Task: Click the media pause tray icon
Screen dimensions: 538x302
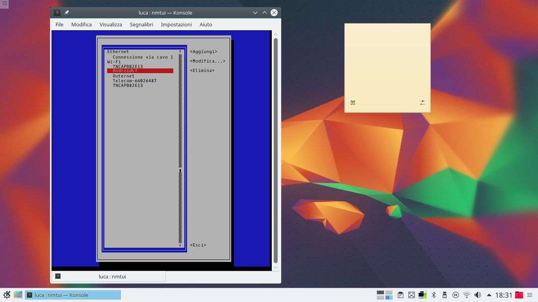Action: (455, 295)
